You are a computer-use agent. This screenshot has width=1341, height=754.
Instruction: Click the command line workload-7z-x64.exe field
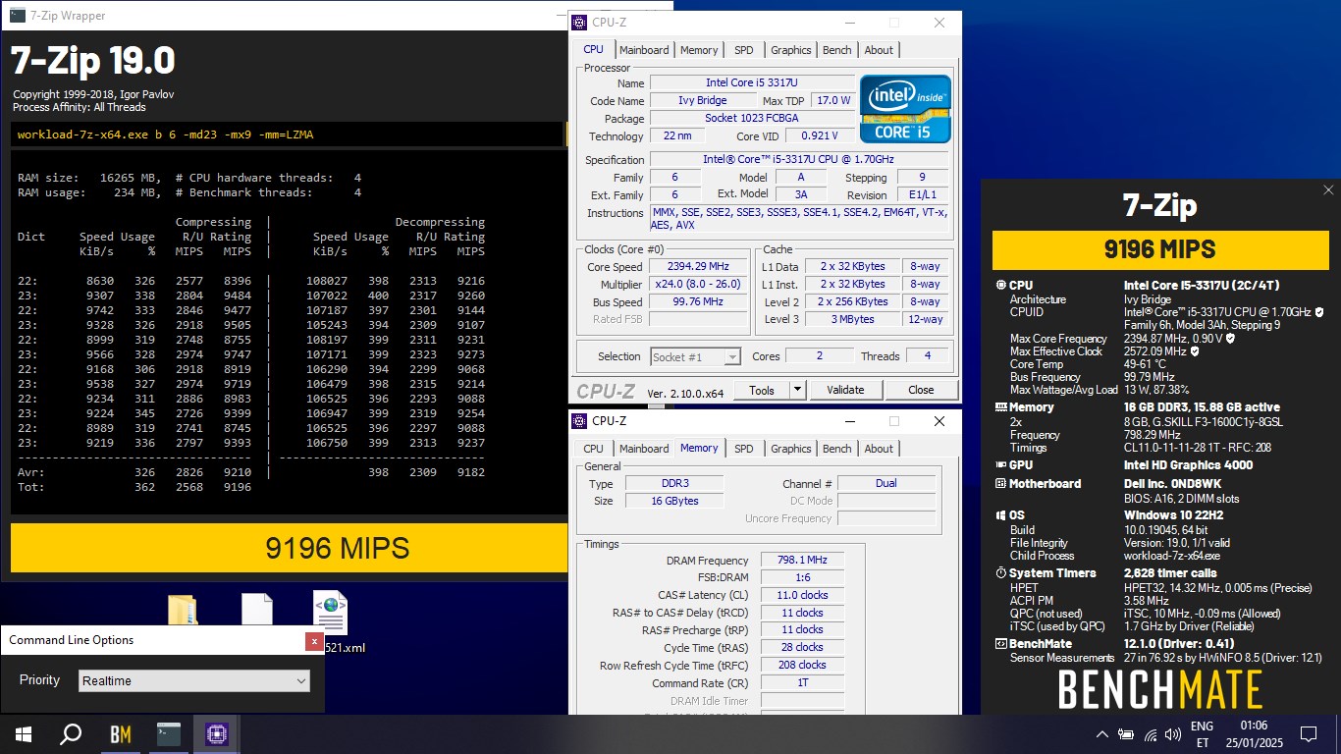288,135
